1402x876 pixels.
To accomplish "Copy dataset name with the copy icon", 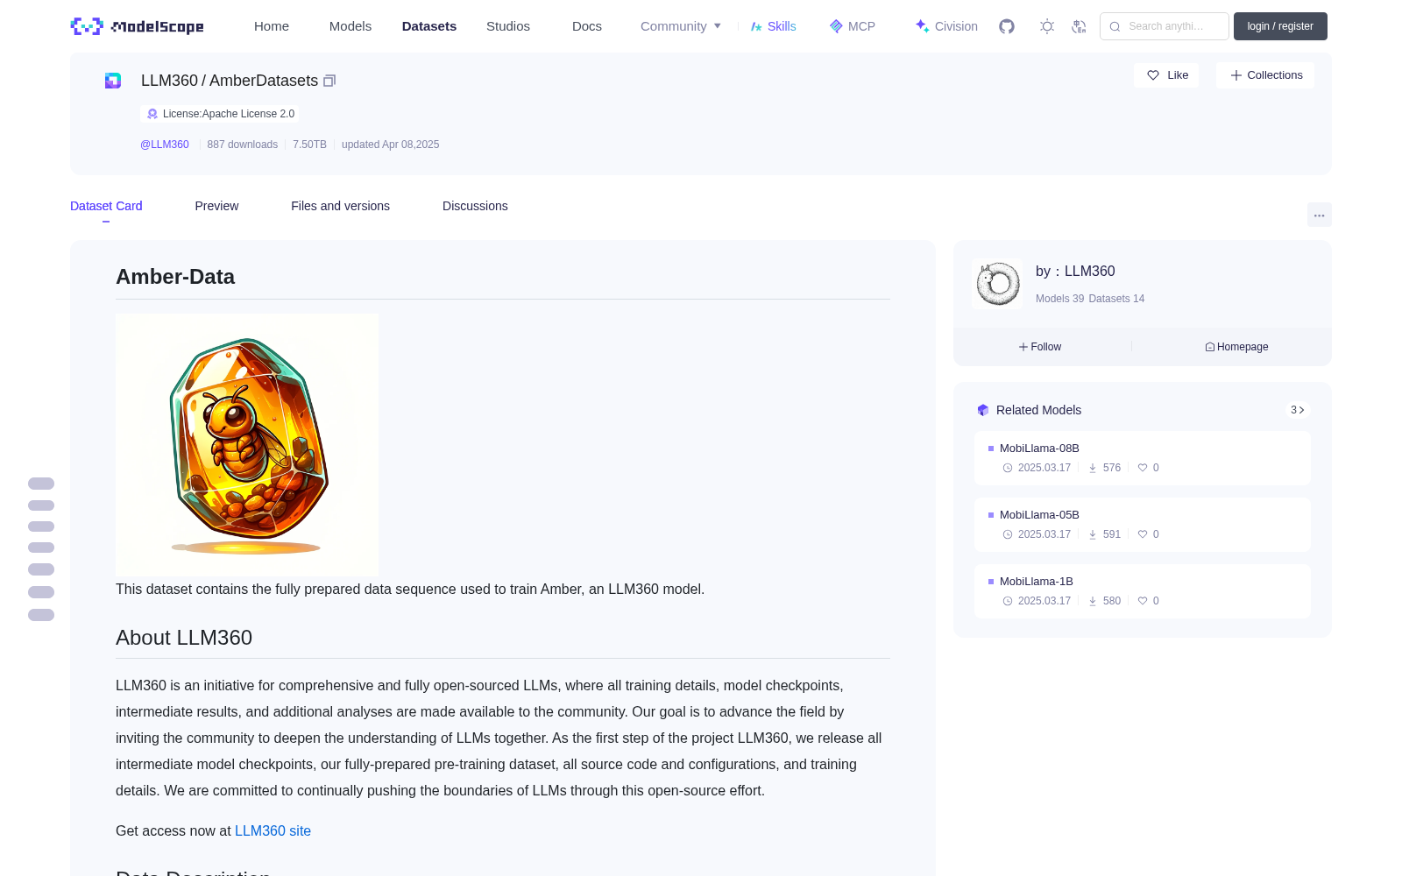I will [329, 81].
